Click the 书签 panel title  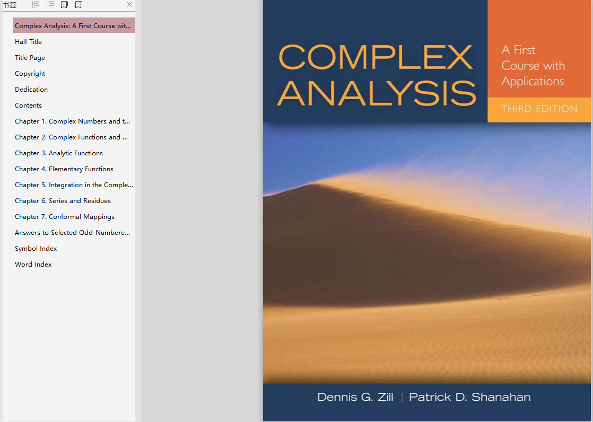tap(10, 5)
